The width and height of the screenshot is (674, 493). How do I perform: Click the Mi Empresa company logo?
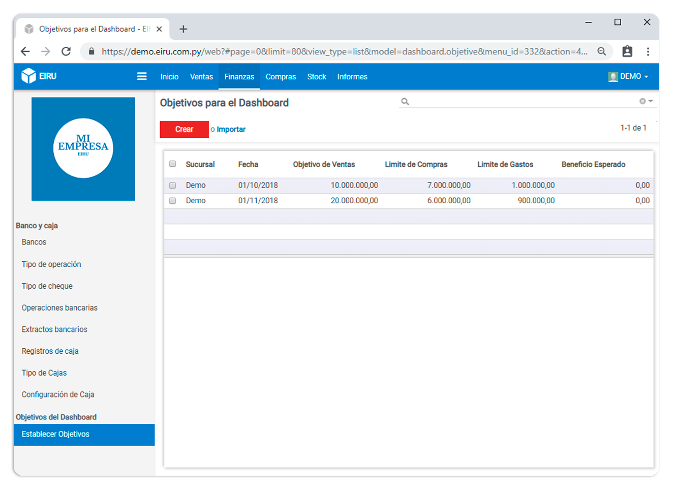(83, 149)
